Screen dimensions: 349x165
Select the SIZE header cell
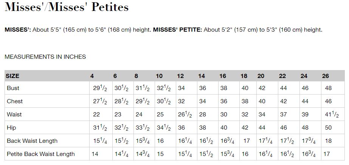tap(12, 76)
